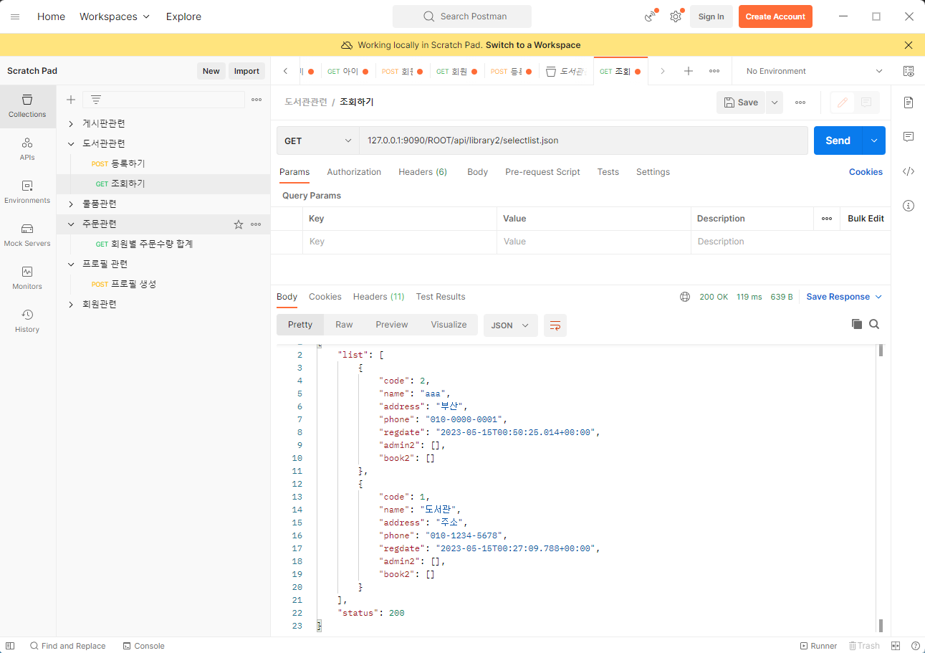Viewport: 925px width, 653px height.
Task: Open the Send options dropdown arrow
Action: point(874,140)
